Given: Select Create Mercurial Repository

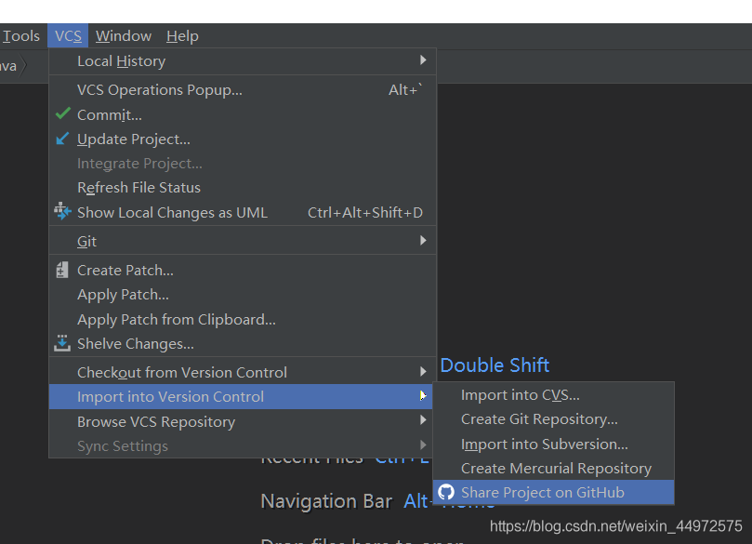Looking at the screenshot, I should [553, 468].
